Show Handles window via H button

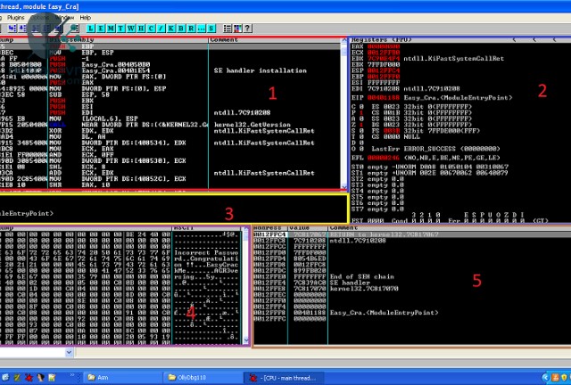click(141, 28)
